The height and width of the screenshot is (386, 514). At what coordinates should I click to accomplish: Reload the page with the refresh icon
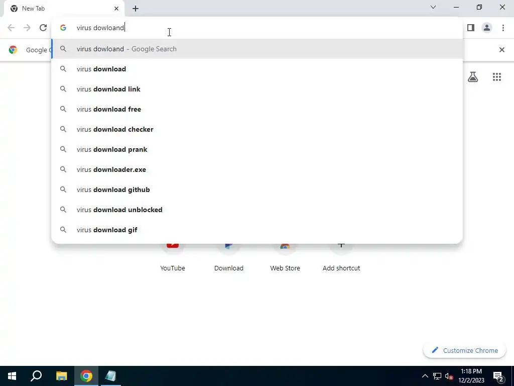[x=43, y=28]
